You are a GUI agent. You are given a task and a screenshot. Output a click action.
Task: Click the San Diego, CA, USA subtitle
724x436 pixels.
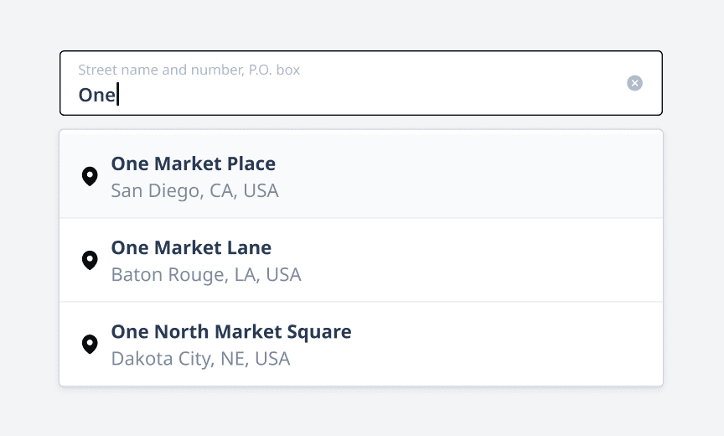(195, 191)
